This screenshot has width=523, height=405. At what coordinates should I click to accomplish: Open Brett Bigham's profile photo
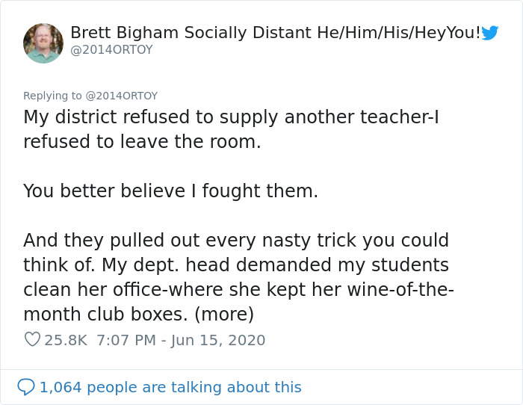43,43
